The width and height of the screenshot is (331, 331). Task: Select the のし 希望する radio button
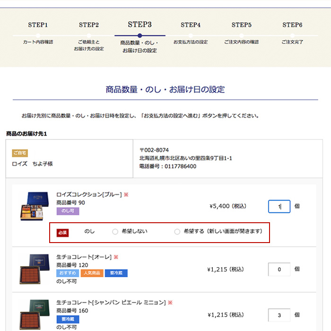pos(177,232)
